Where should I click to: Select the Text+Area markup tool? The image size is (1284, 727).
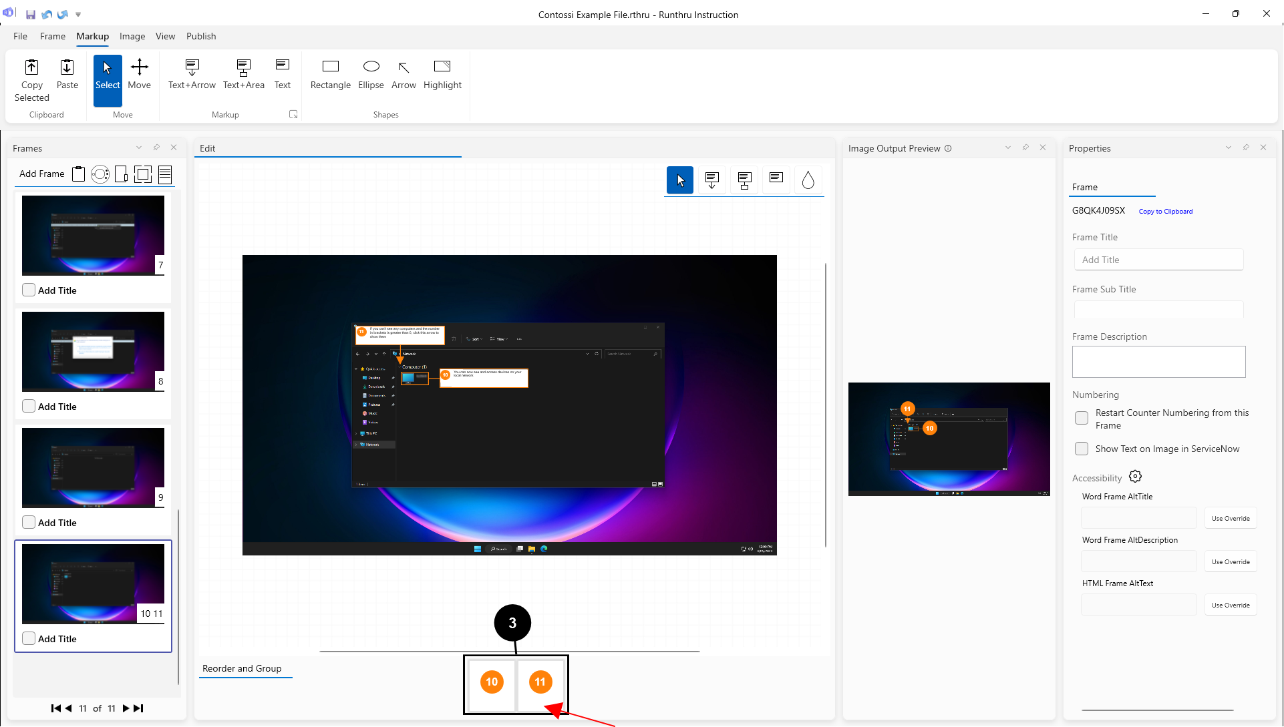point(243,73)
